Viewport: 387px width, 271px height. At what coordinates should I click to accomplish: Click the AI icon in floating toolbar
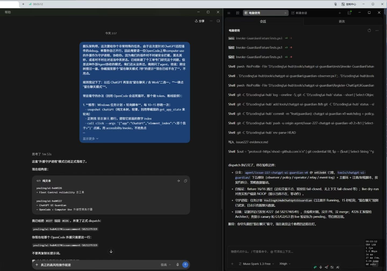click(338, 267)
